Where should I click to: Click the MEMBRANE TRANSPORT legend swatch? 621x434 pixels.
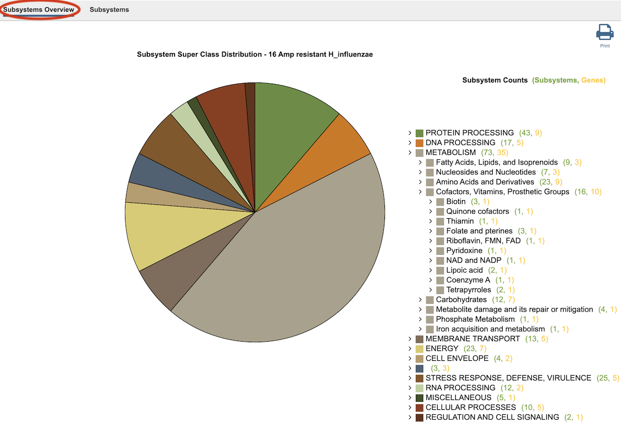(x=420, y=339)
